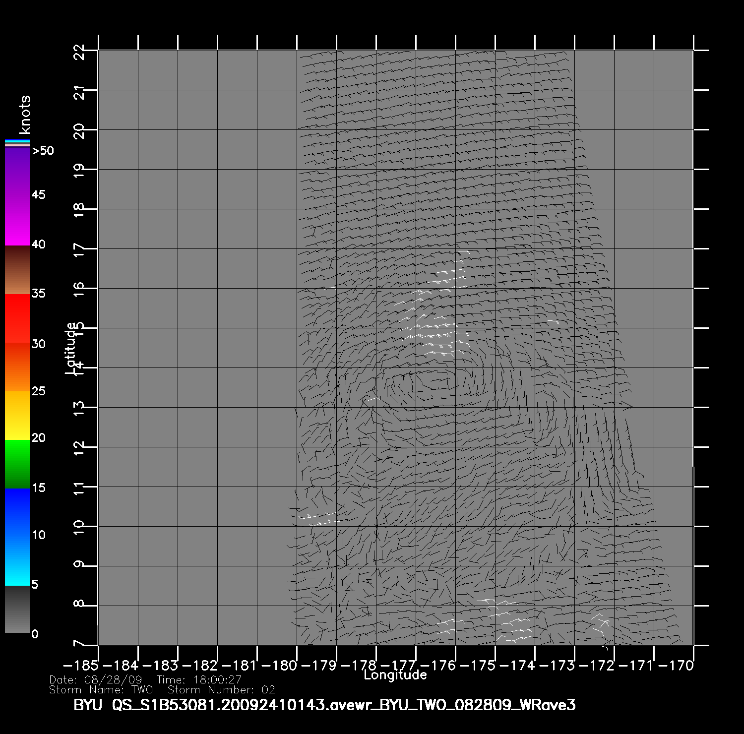
Task: Click the 22 latitude tick label
Action: (x=79, y=51)
